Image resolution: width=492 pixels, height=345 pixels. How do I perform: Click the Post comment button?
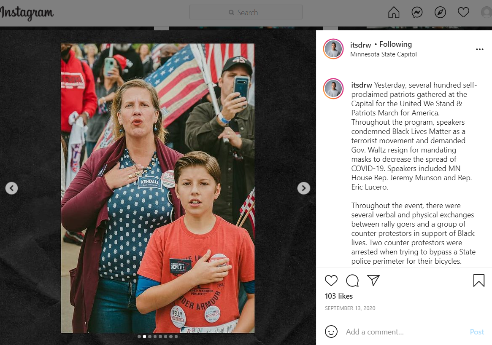[477, 332]
